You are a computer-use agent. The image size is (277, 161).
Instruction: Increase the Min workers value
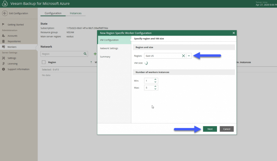(155, 79)
